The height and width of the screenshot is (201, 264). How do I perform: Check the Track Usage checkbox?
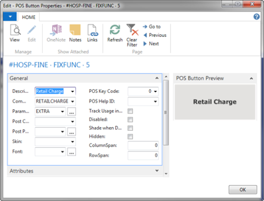(x=130, y=111)
